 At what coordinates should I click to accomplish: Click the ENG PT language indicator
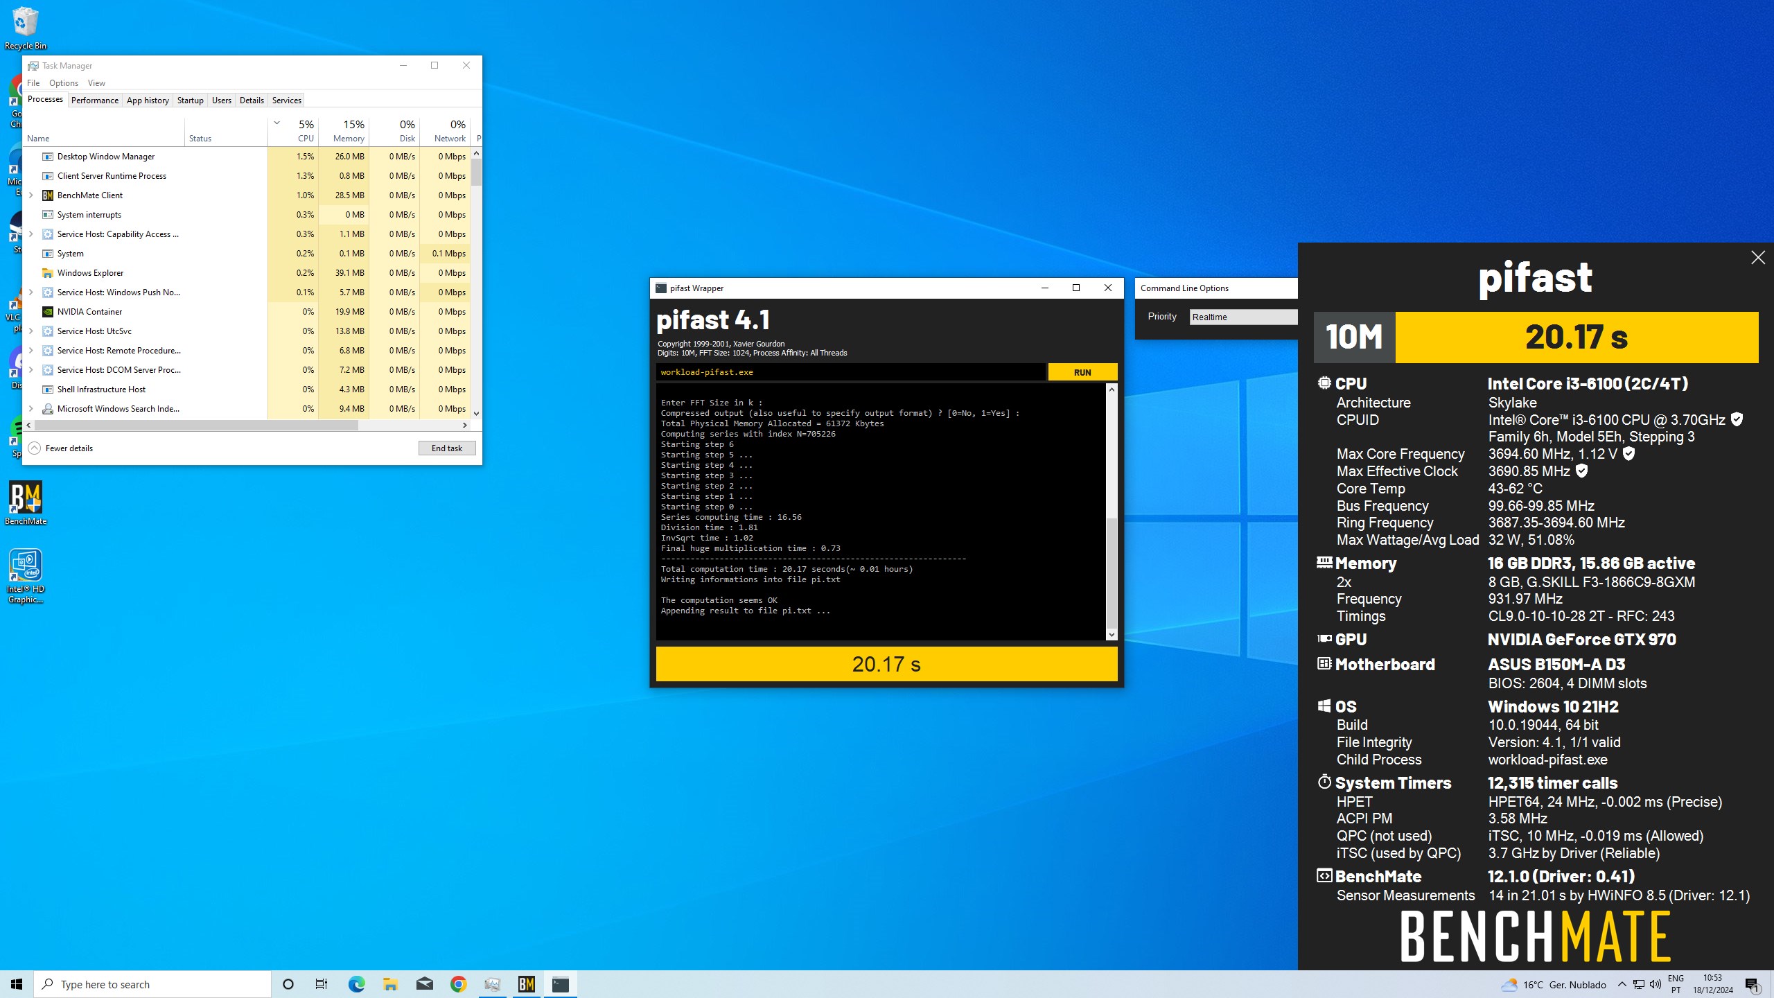tap(1676, 984)
